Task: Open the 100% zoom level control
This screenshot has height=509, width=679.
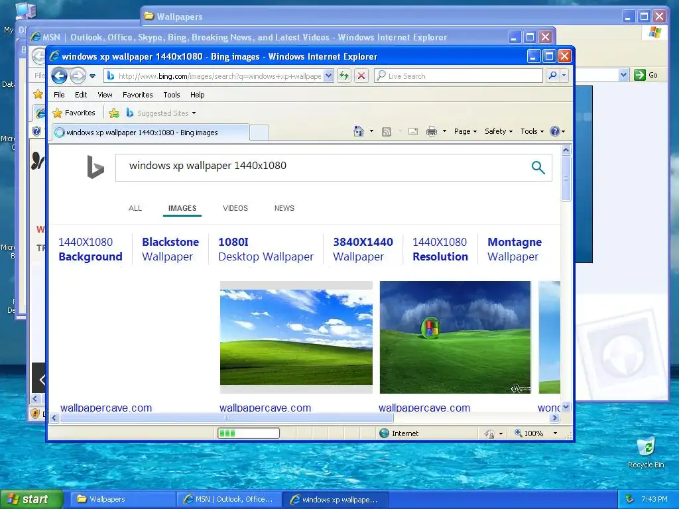Action: (x=536, y=433)
